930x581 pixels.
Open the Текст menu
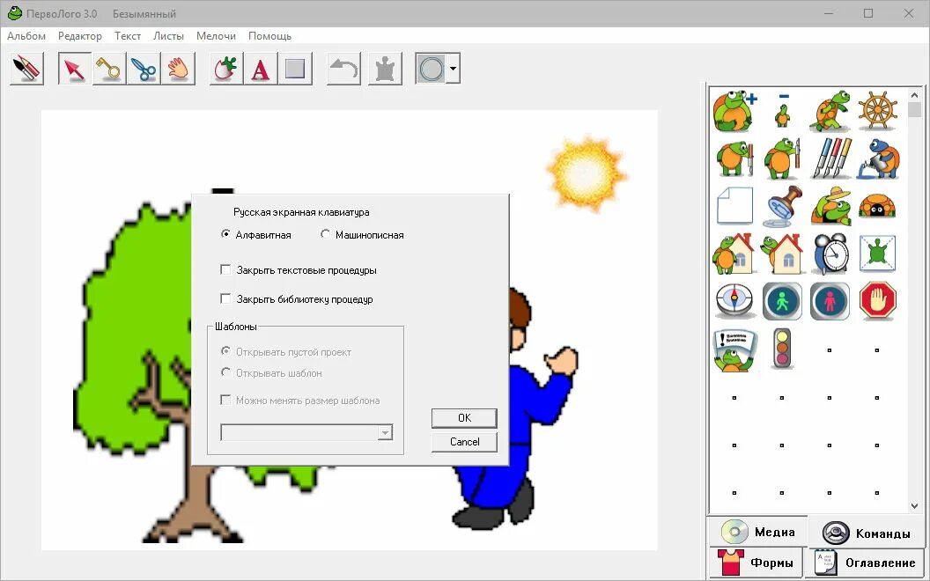(128, 35)
